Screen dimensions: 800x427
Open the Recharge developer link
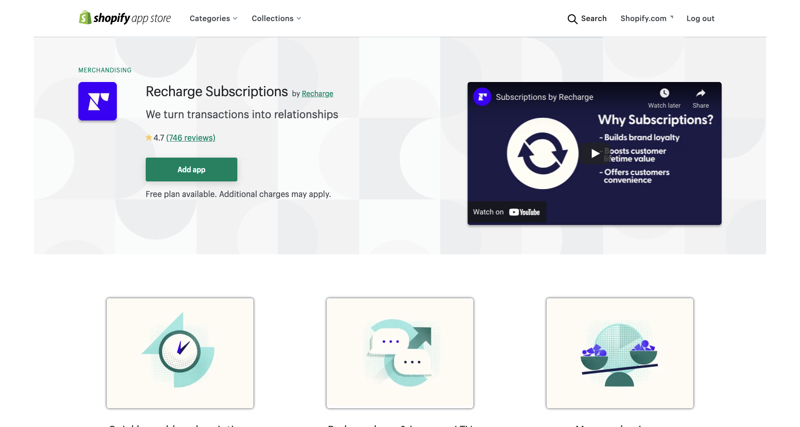pyautogui.click(x=318, y=93)
